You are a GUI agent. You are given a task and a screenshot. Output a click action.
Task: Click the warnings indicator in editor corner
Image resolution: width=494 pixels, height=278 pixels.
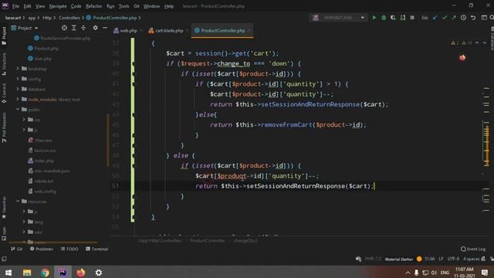tap(462, 42)
